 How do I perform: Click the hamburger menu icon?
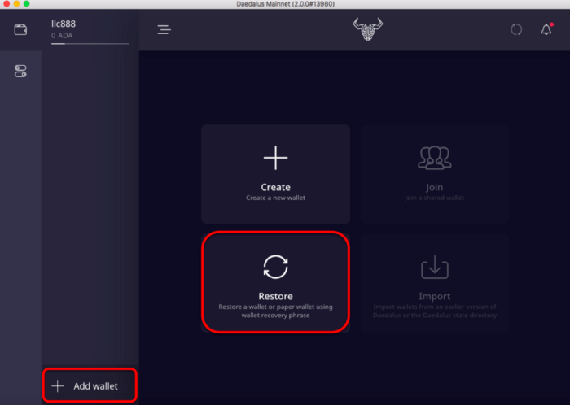click(164, 30)
